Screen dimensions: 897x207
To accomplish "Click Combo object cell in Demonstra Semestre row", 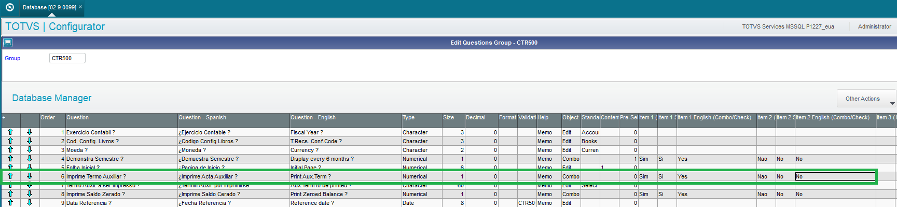I will point(571,159).
